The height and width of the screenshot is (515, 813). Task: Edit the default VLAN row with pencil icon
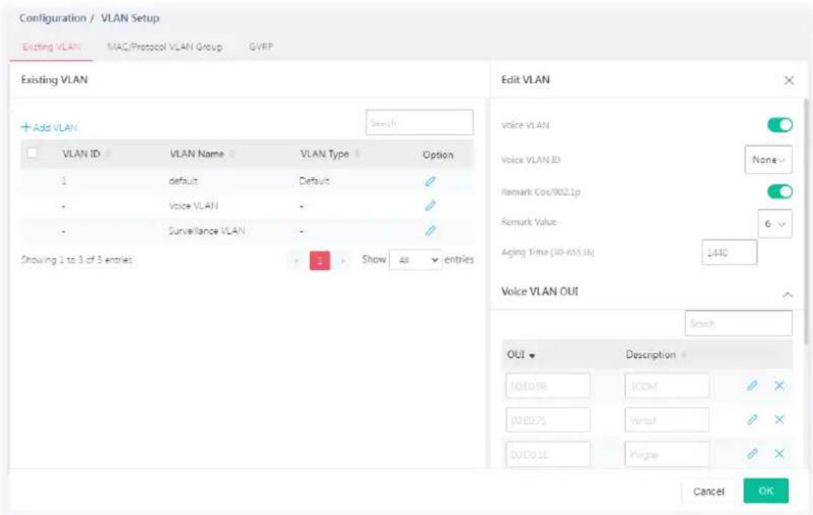429,181
